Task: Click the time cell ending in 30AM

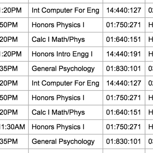Action: click(x=13, y=127)
